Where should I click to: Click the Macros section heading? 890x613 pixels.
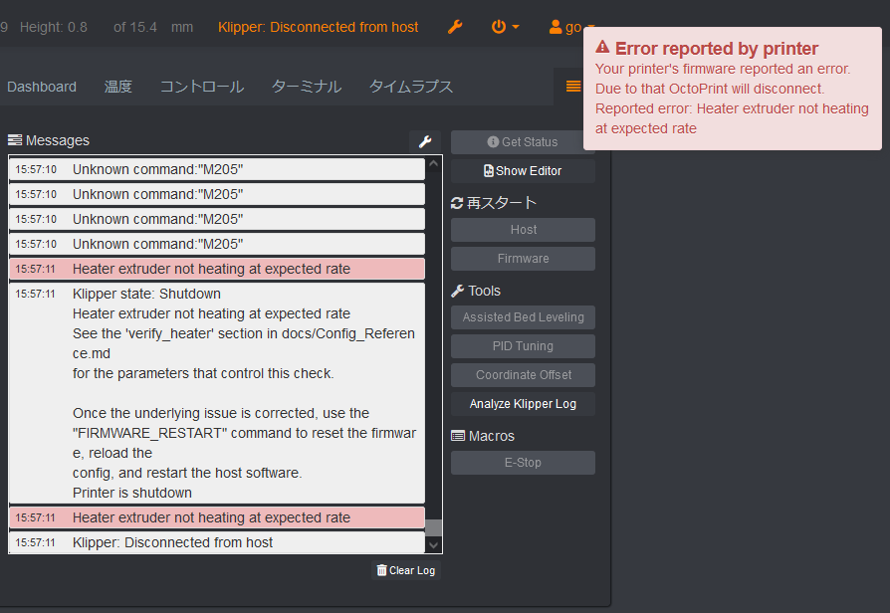click(483, 436)
